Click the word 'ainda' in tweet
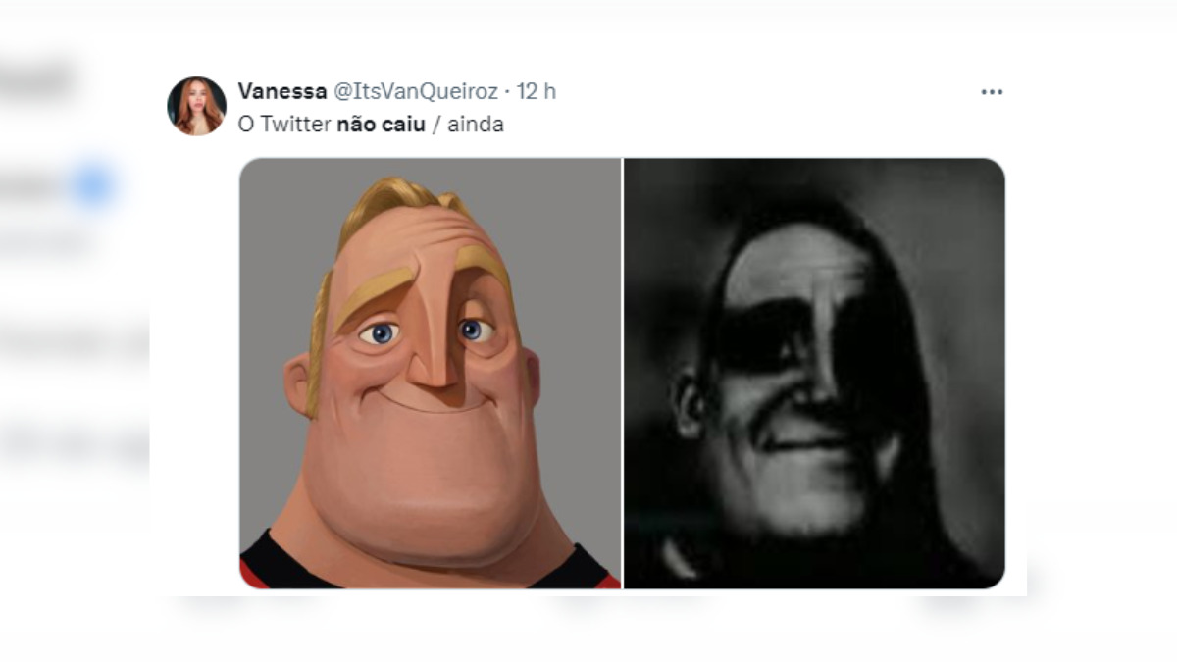 (476, 125)
